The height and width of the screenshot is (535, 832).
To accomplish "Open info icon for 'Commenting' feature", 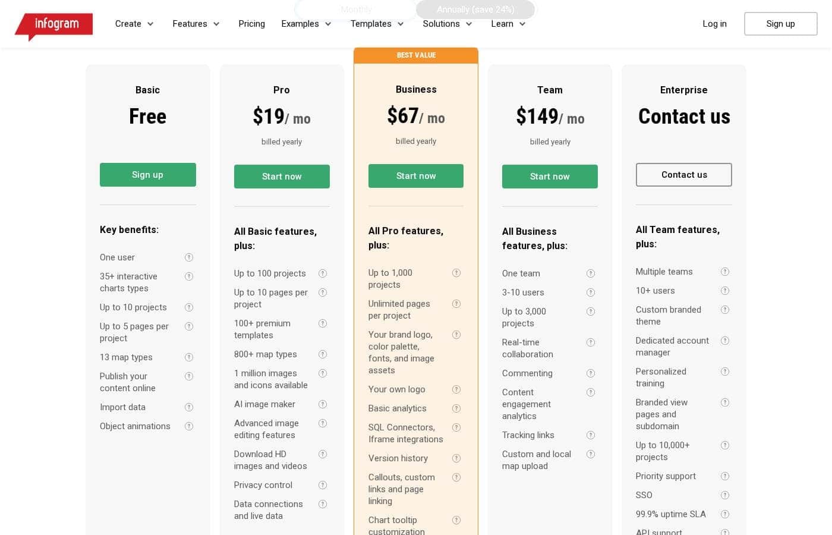I will pyautogui.click(x=591, y=373).
